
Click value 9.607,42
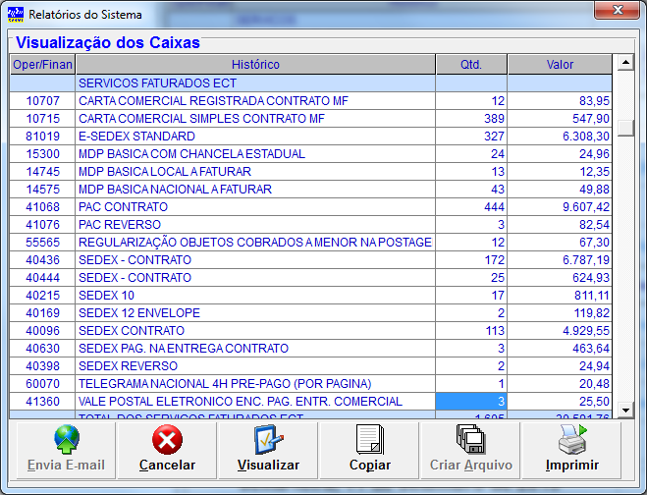(x=586, y=207)
